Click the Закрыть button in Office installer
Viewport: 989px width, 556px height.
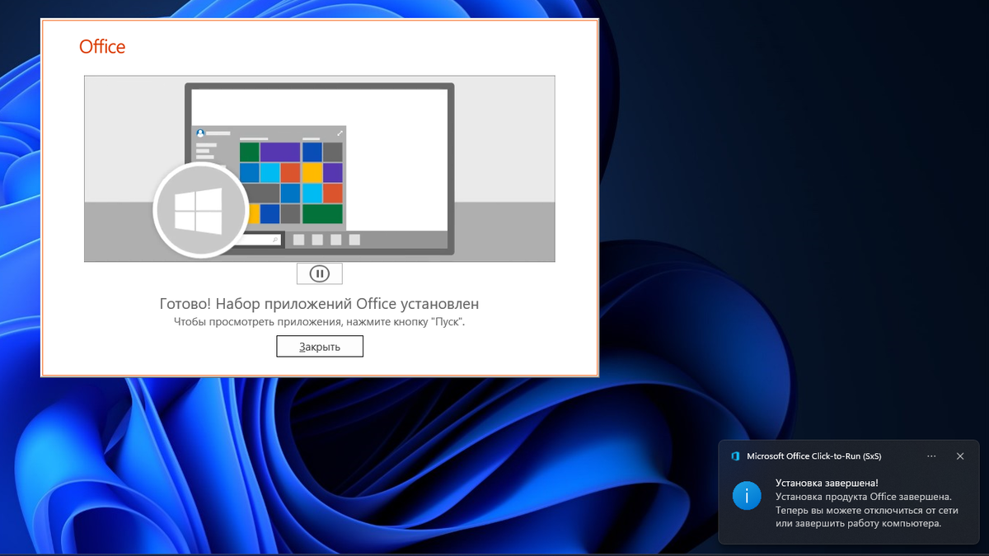point(320,347)
